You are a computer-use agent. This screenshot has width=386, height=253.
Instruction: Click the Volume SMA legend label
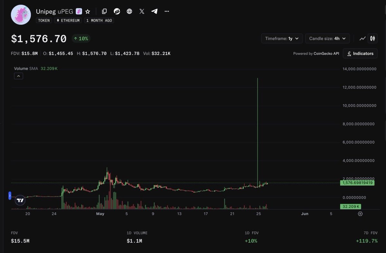pyautogui.click(x=26, y=69)
